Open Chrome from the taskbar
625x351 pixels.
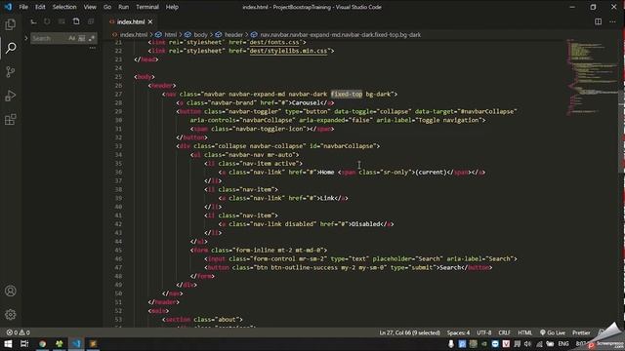[x=42, y=344]
